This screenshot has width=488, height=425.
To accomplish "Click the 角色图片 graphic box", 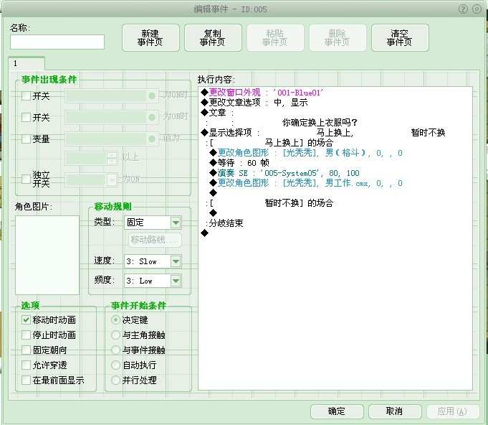I will pos(47,255).
